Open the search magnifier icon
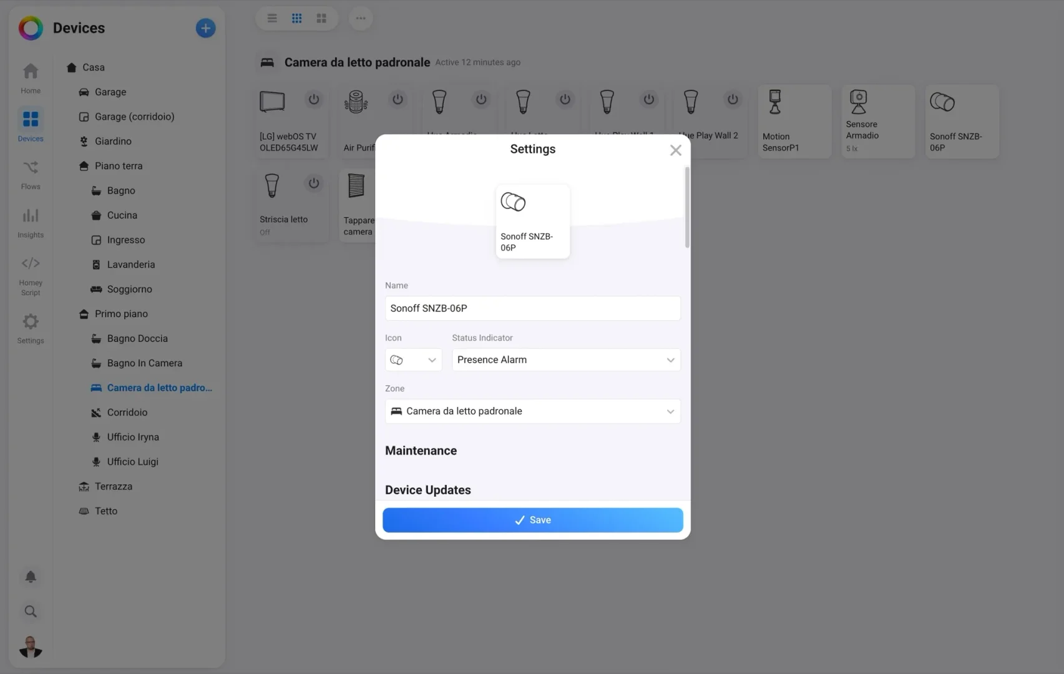Viewport: 1064px width, 674px height. pyautogui.click(x=31, y=612)
